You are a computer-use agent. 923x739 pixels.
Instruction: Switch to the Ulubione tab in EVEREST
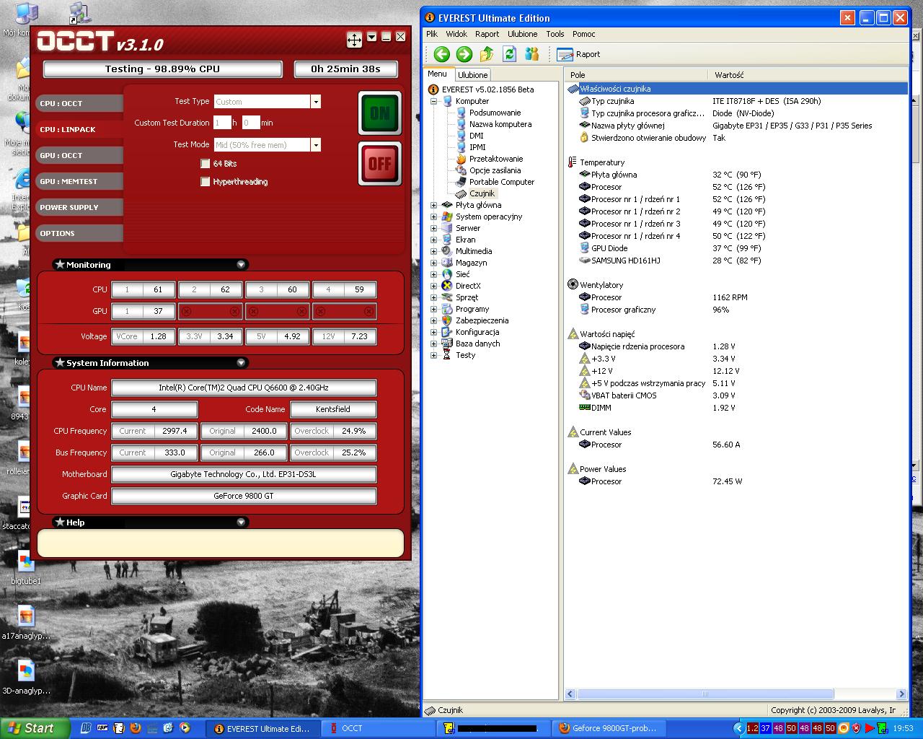[x=472, y=74]
